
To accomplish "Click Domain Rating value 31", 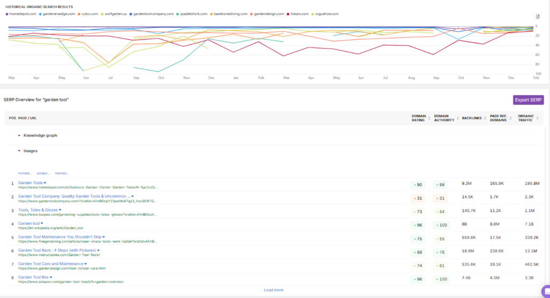I will [418, 198].
